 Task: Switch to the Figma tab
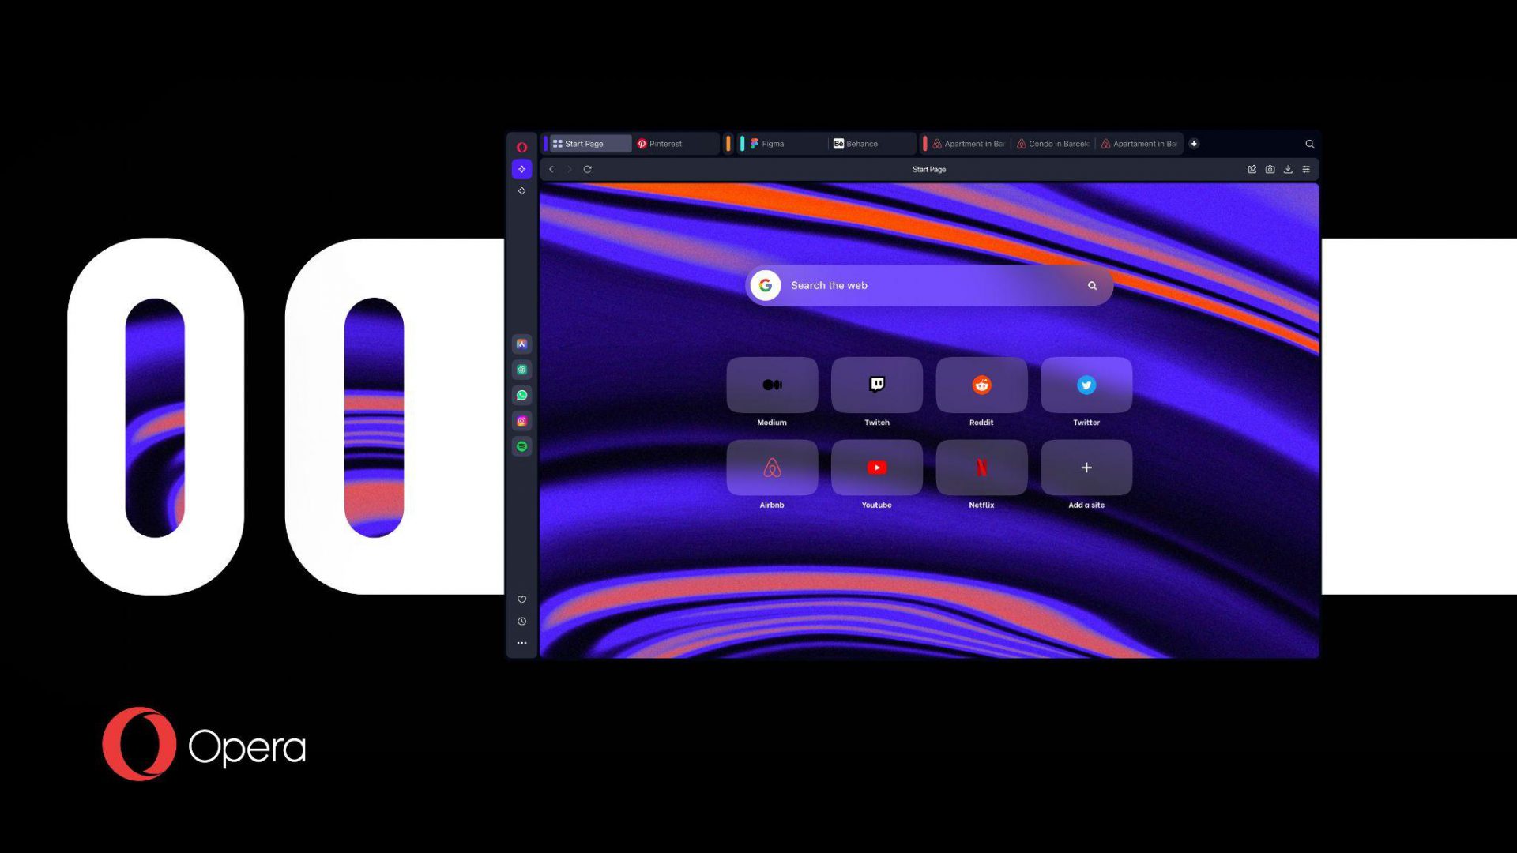[x=787, y=144]
